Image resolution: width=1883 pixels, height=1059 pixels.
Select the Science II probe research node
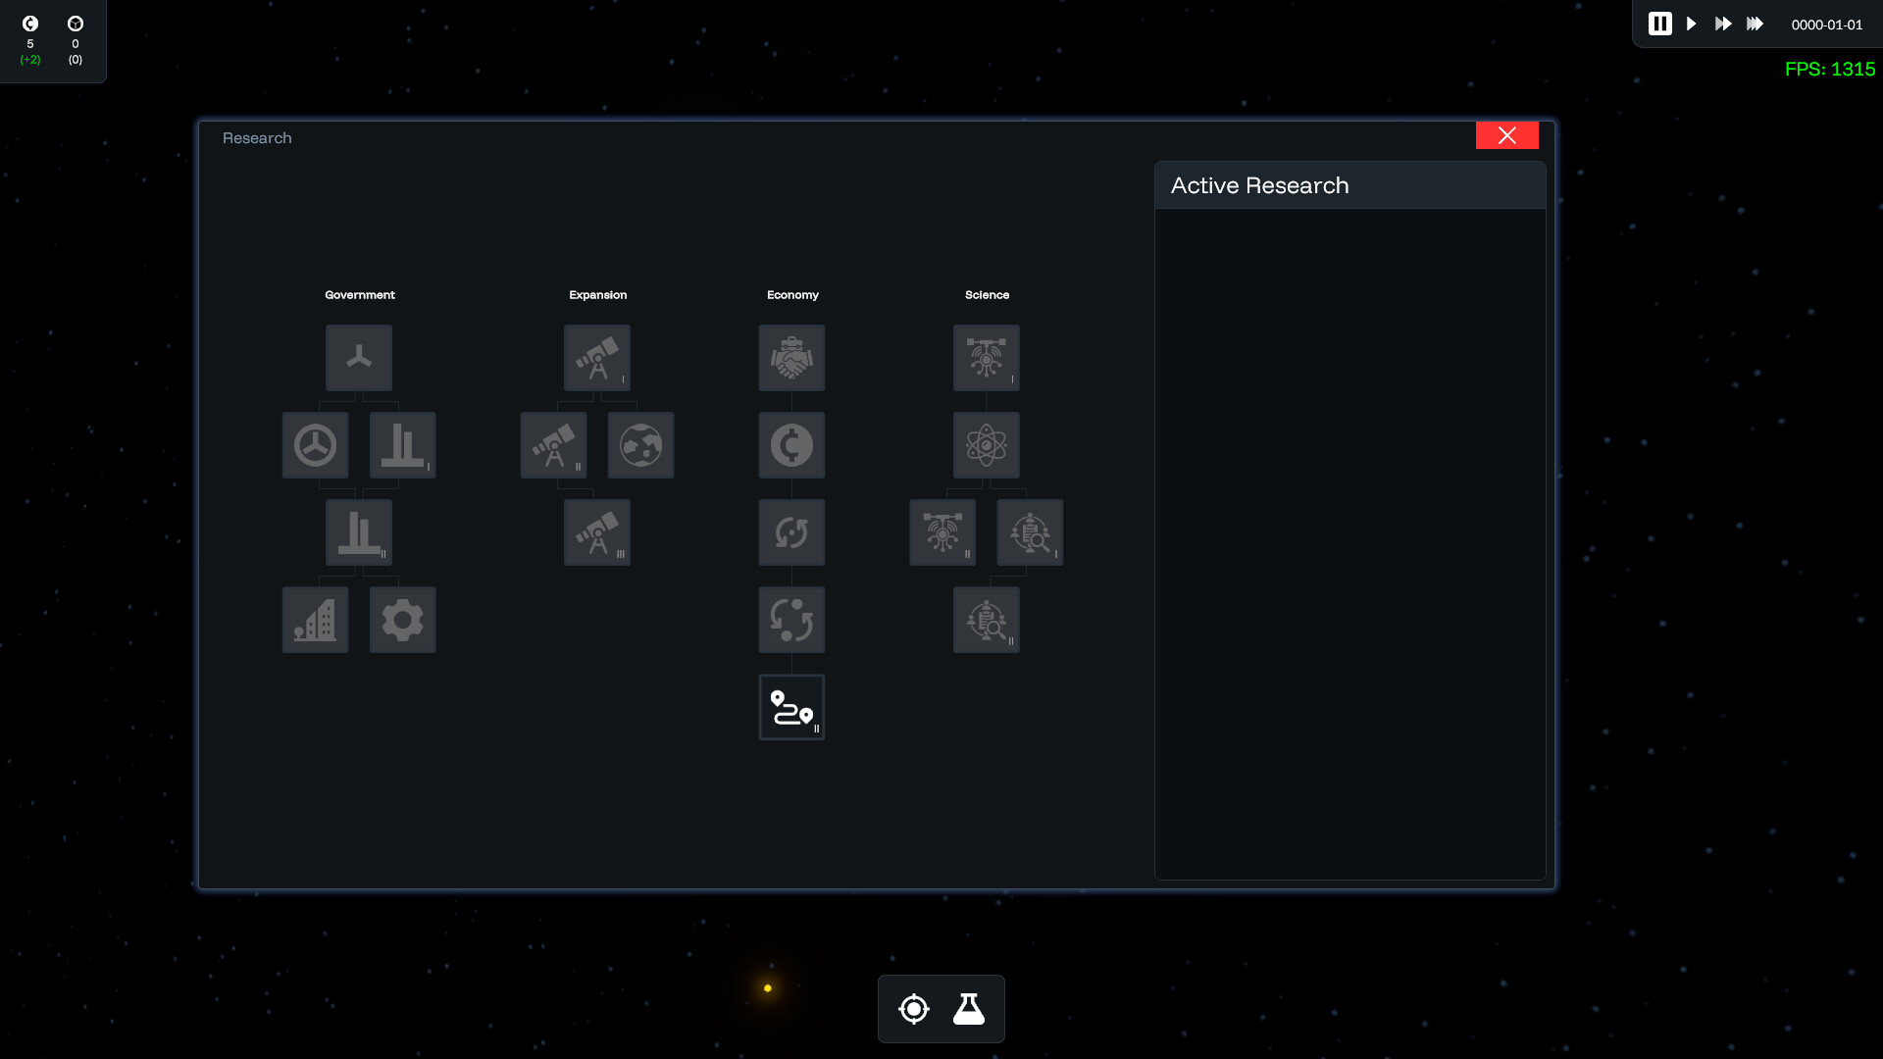click(941, 532)
